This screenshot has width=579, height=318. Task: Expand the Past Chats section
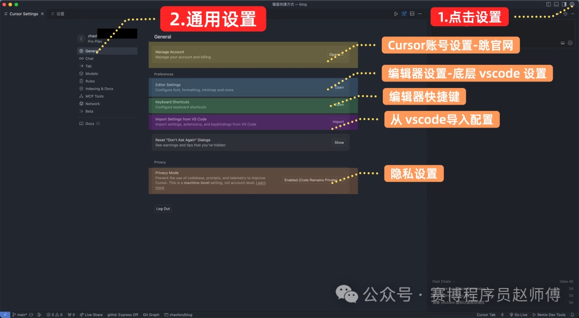tap(443, 281)
